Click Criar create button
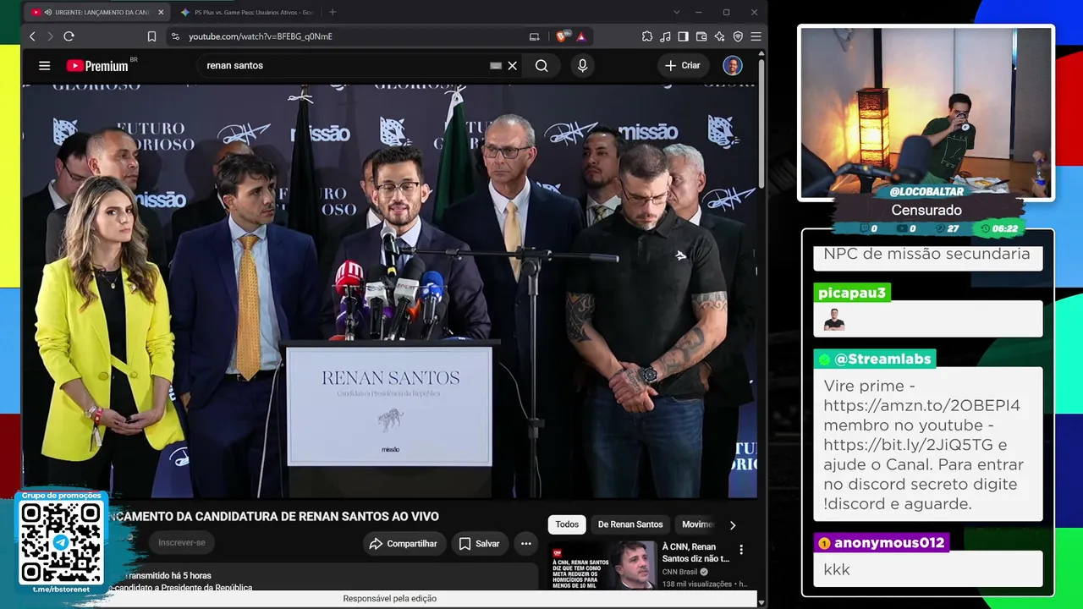1083x609 pixels. 683,65
